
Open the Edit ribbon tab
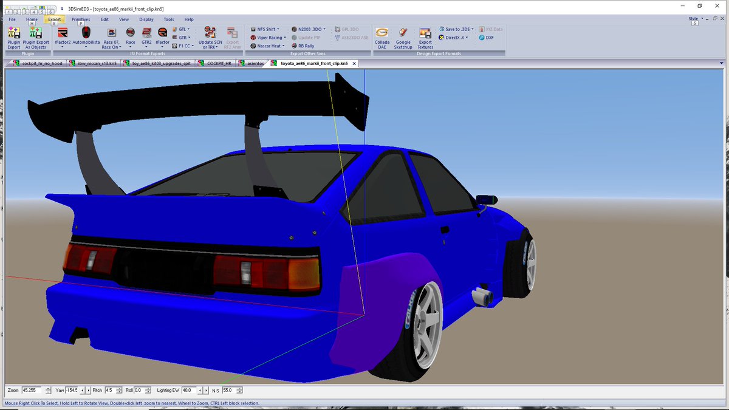click(104, 19)
